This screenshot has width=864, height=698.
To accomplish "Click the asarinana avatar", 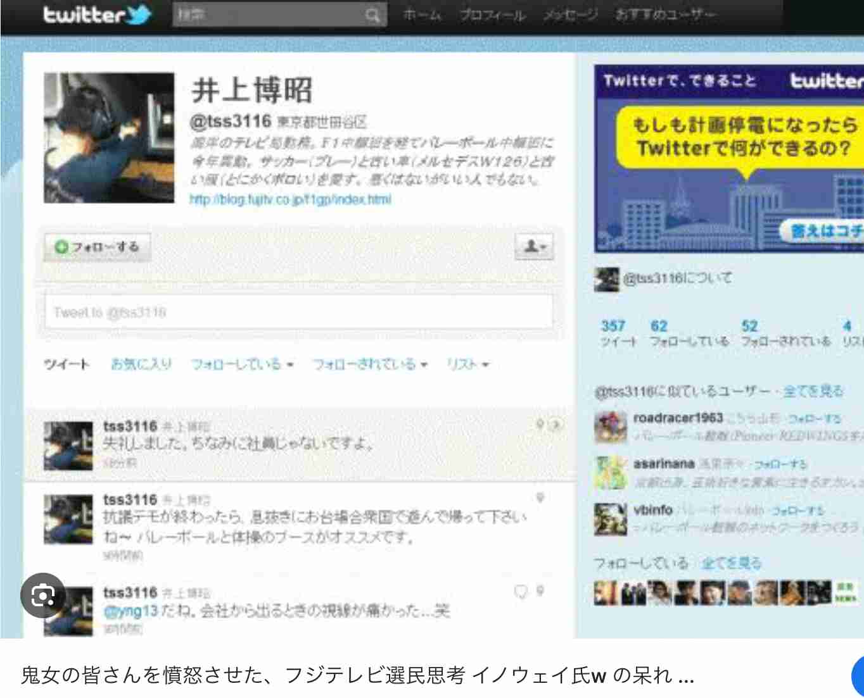I will point(611,473).
